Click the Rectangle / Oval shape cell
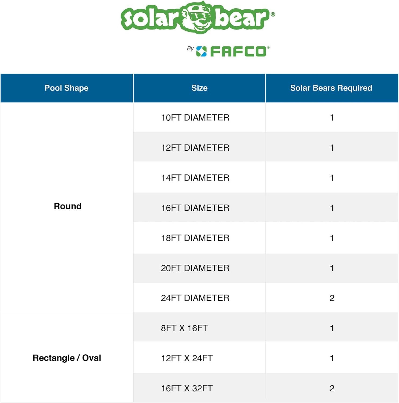 tap(67, 357)
